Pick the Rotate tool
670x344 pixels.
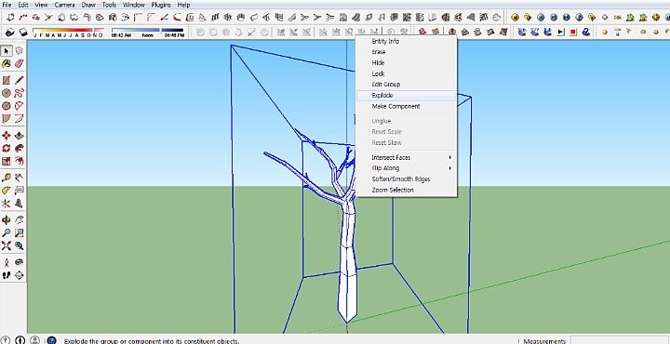pyautogui.click(x=7, y=149)
